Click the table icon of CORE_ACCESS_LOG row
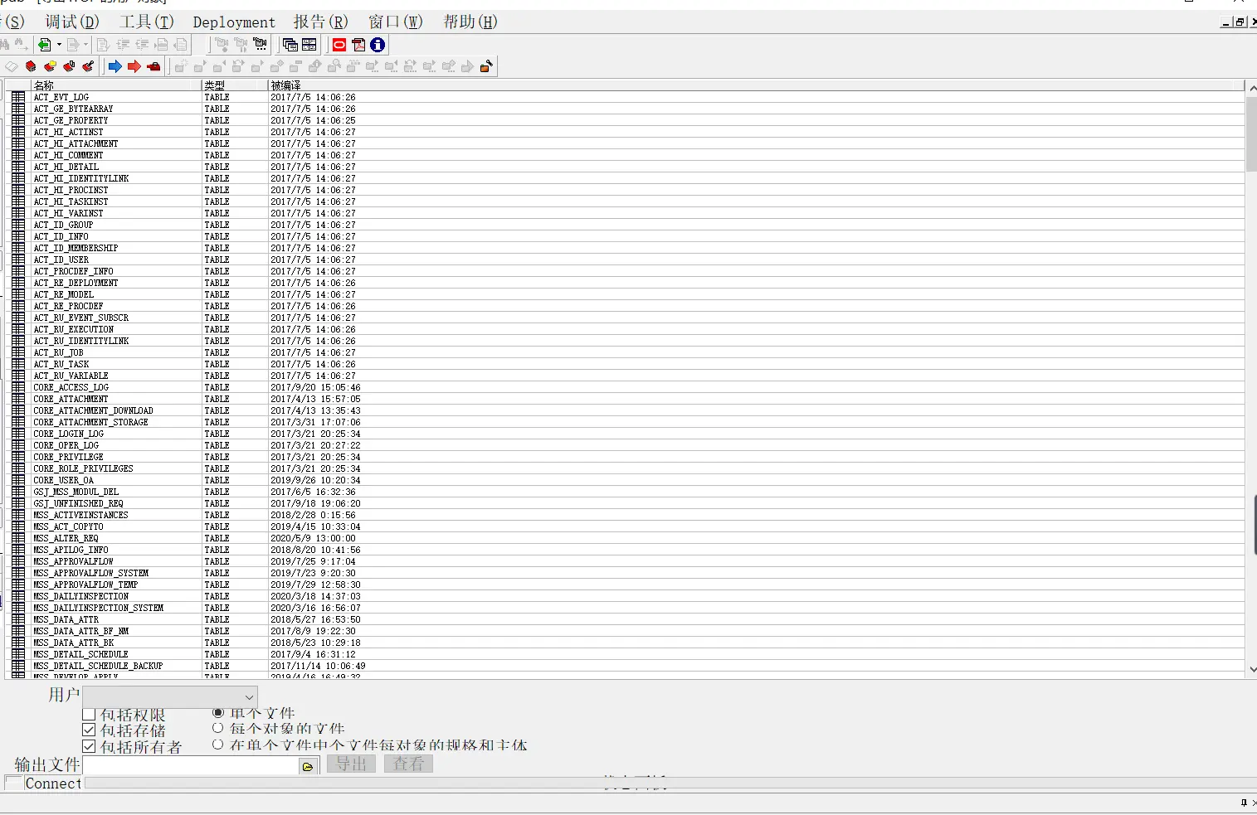 point(18,387)
